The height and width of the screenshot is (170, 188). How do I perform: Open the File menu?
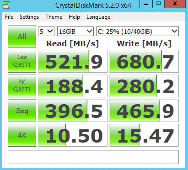click(x=9, y=17)
